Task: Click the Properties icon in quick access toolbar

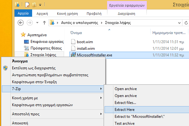Action: pos(27,5)
